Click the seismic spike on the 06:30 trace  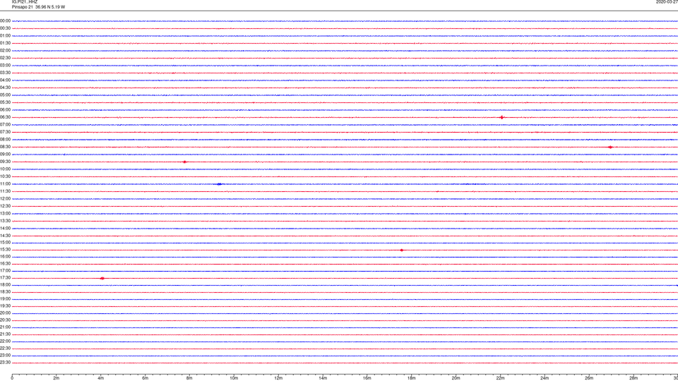pos(501,118)
